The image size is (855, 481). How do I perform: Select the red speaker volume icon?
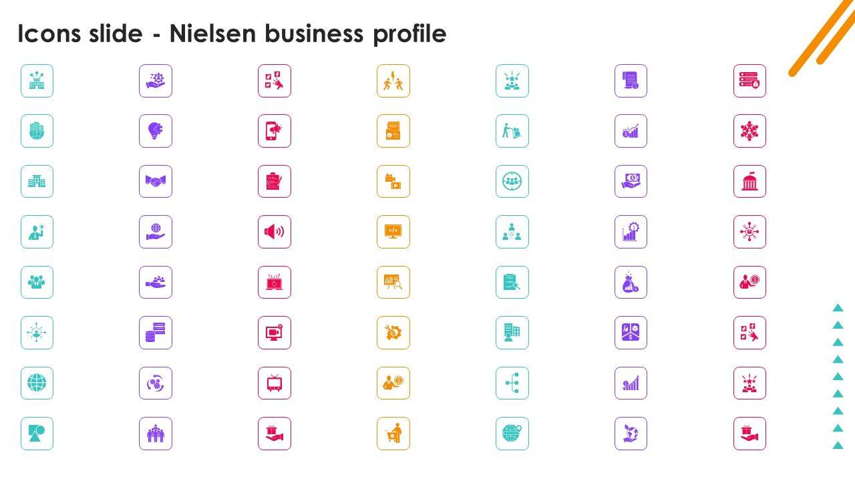point(275,232)
